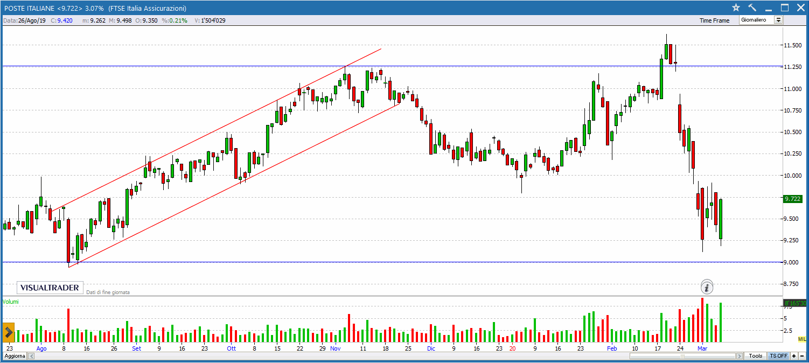Click the 'POSTE ITALIANE' window title text
The width and height of the screenshot is (809, 363).
pyautogui.click(x=30, y=8)
